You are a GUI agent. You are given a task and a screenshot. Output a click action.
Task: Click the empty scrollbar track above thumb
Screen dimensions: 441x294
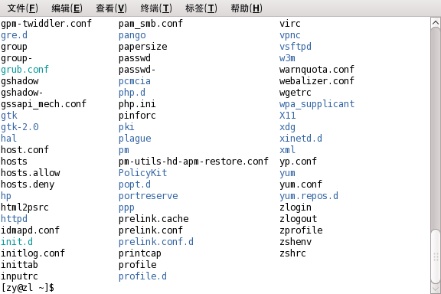(x=436, y=128)
